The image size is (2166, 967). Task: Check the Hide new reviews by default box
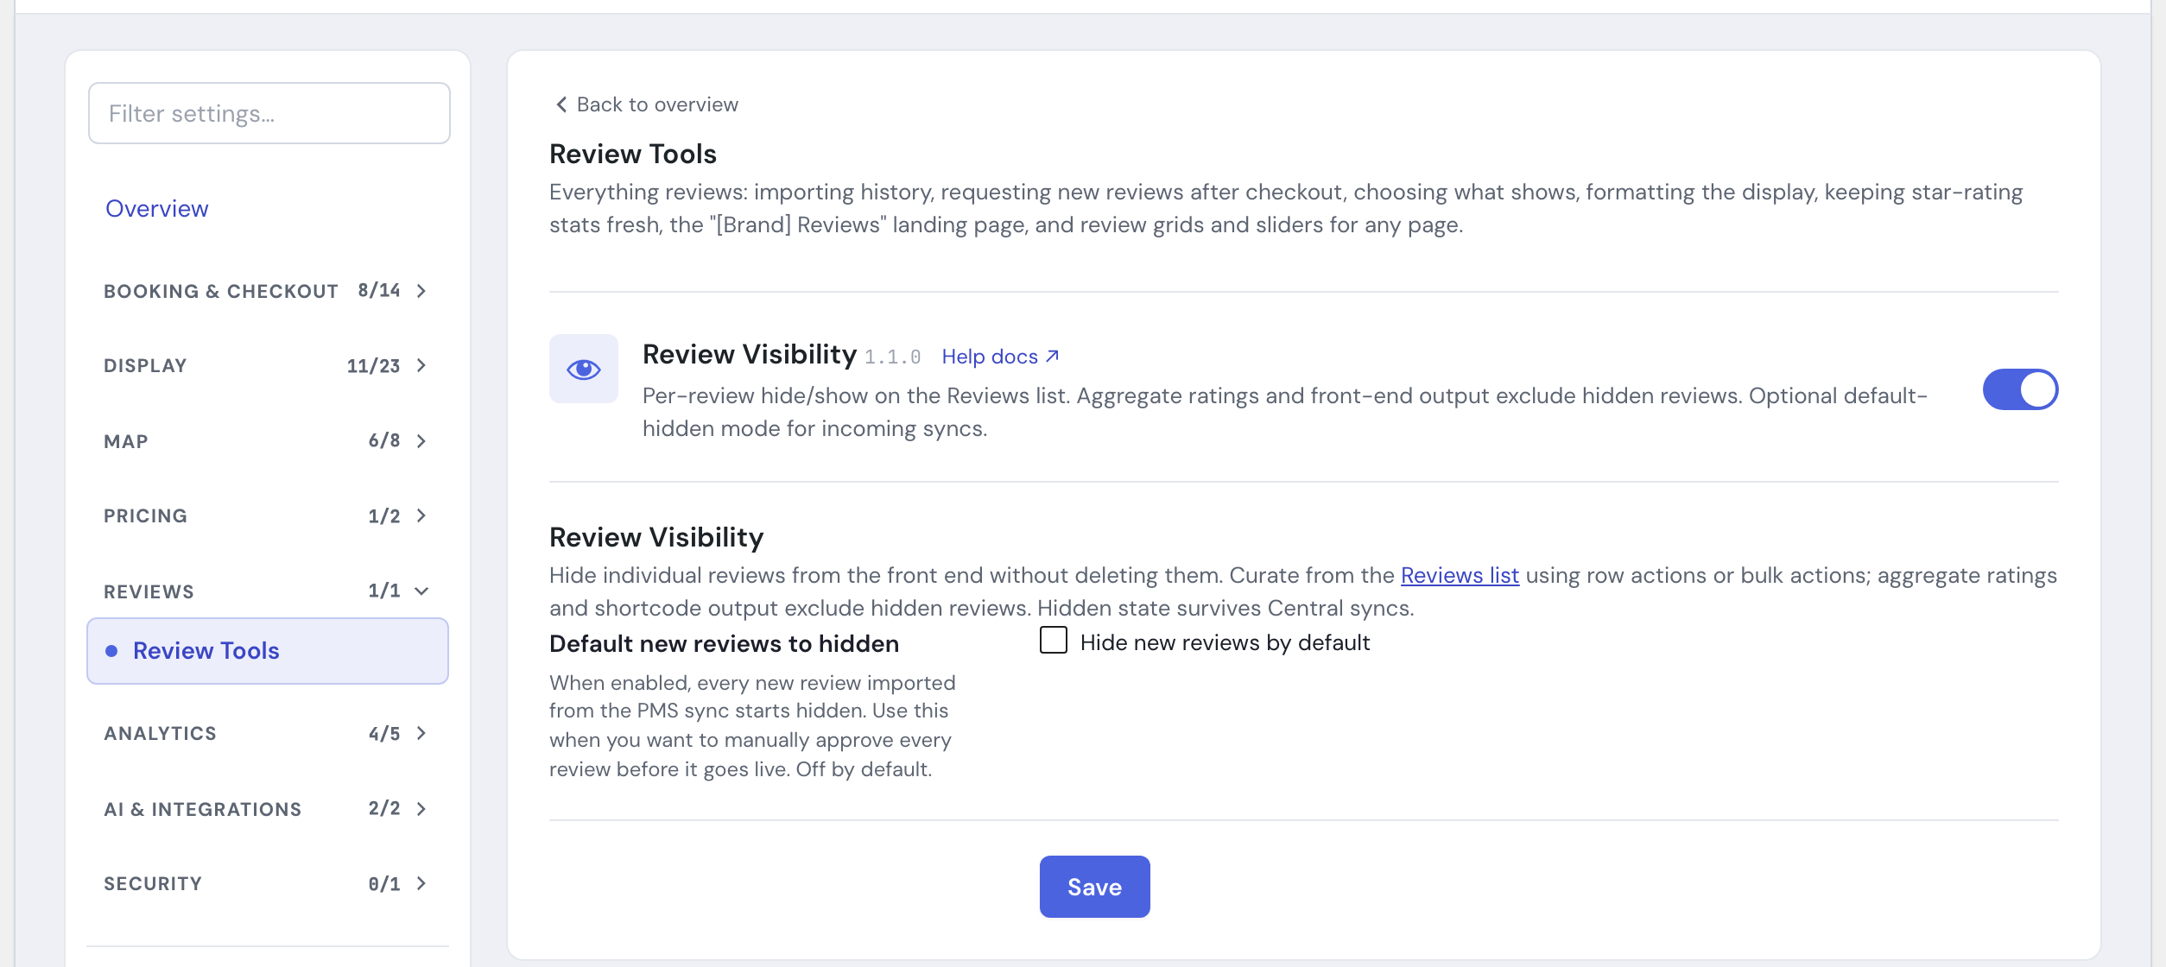click(1054, 641)
